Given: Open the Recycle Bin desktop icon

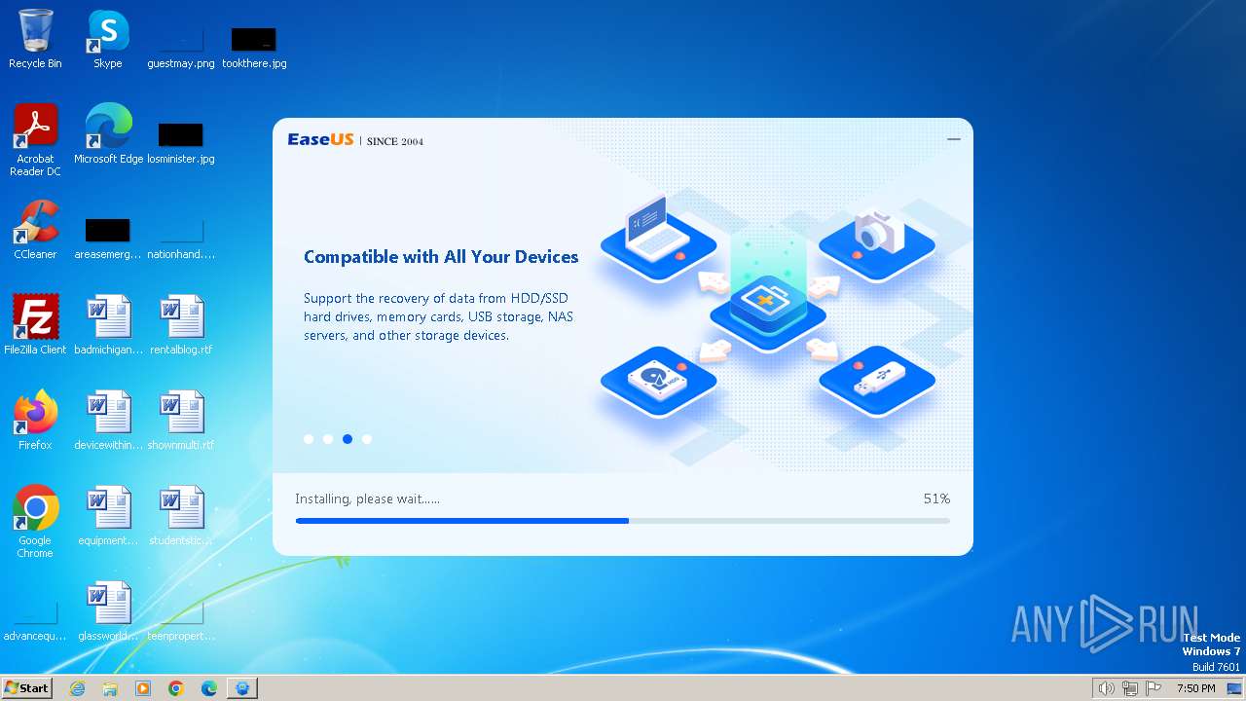Looking at the screenshot, I should coord(35,39).
